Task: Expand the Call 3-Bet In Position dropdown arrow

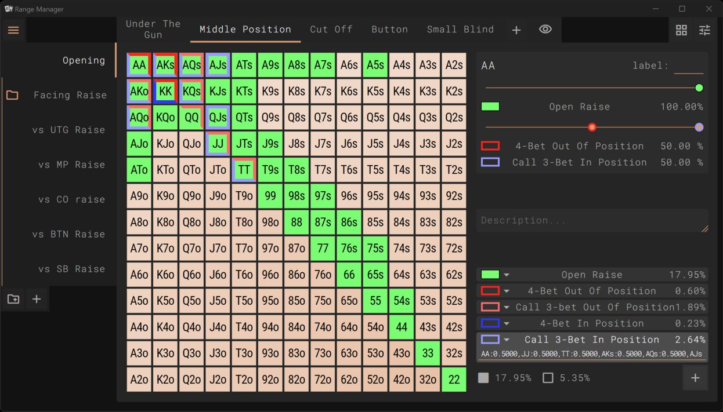Action: [507, 340]
